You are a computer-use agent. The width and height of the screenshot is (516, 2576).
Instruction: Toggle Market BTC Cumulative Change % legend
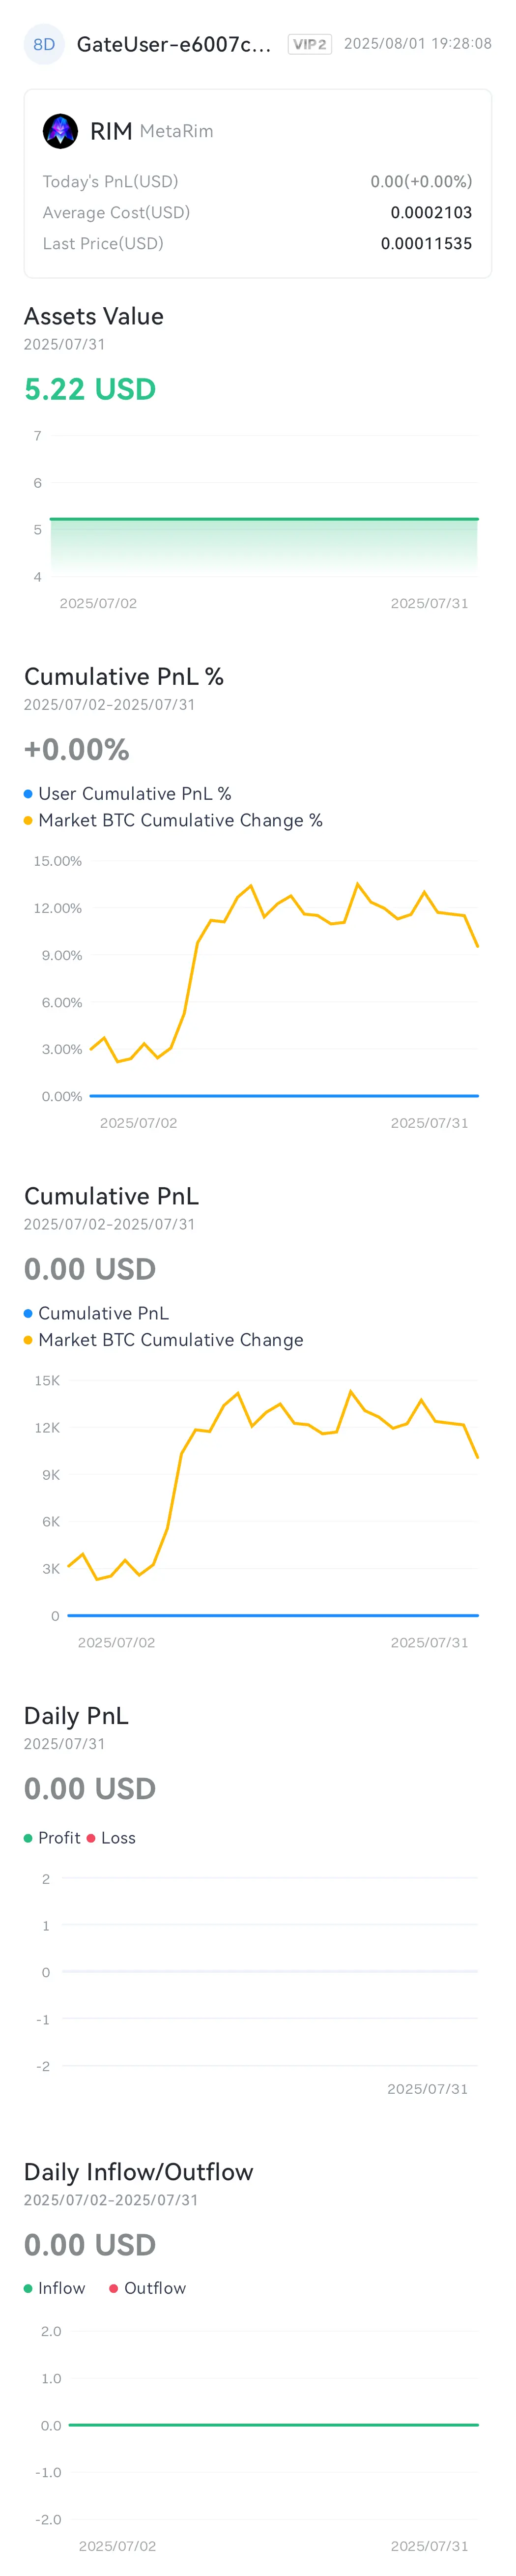point(173,820)
